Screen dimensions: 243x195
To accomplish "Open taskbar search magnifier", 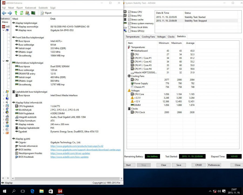I will 14,191.
